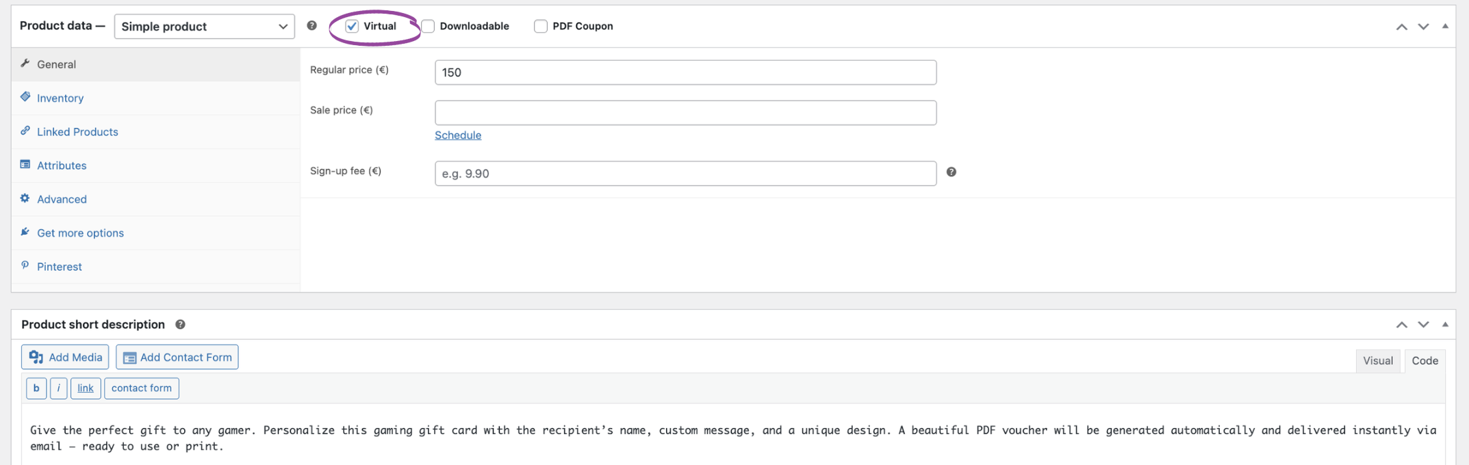Enable the Downloadable checkbox
The image size is (1469, 465).
(428, 26)
